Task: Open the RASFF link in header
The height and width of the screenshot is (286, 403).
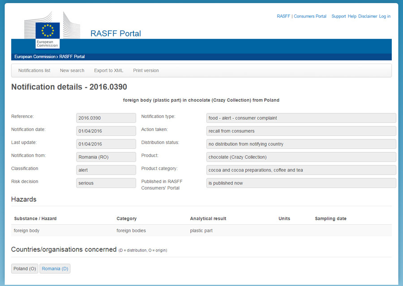Action: (x=283, y=17)
